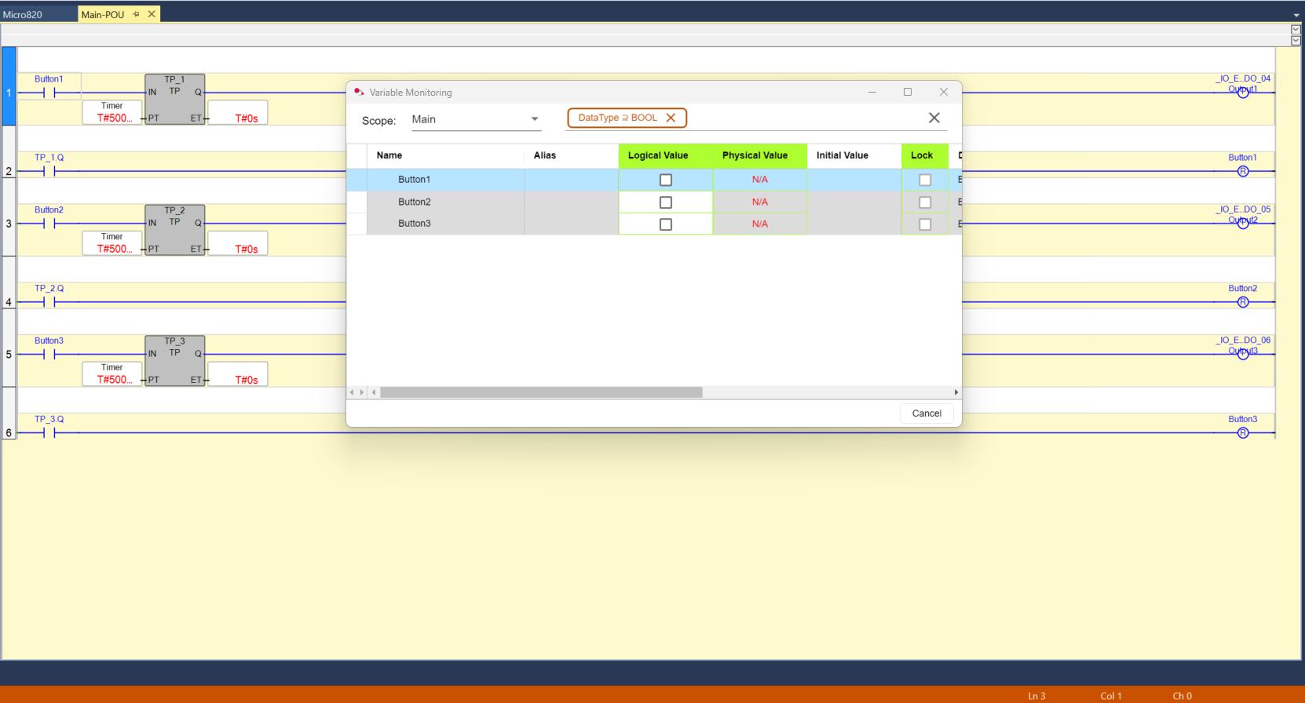The height and width of the screenshot is (703, 1305).
Task: Toggle Button1 logical value checkbox
Action: point(666,180)
